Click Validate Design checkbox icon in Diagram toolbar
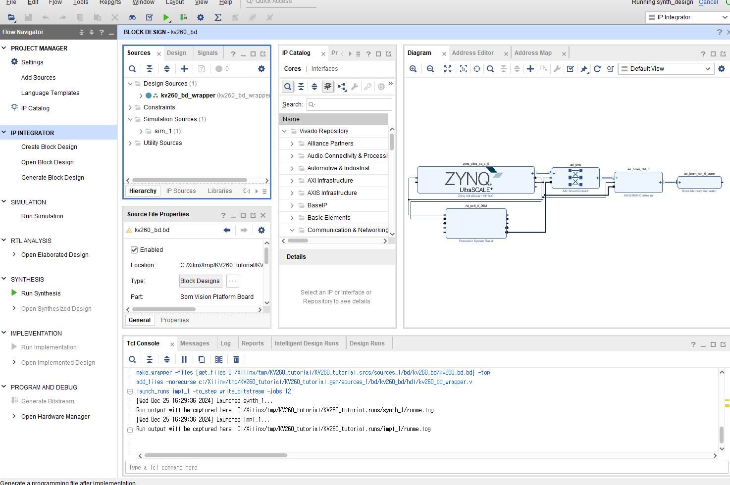Screen dimensions: 730x485 pyautogui.click(x=571, y=69)
